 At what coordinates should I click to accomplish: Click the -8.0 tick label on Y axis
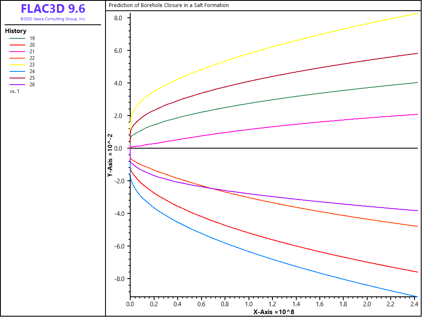pyautogui.click(x=117, y=279)
